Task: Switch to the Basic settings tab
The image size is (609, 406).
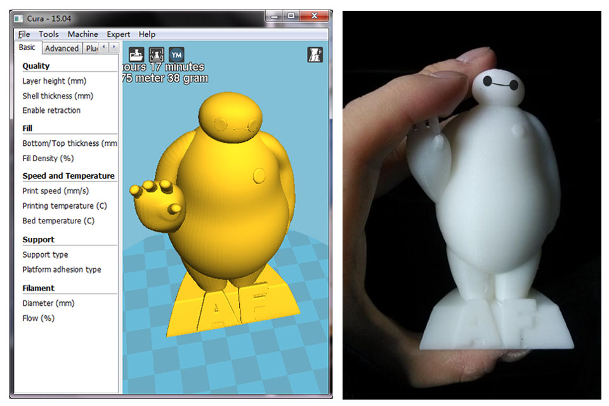Action: coord(27,48)
